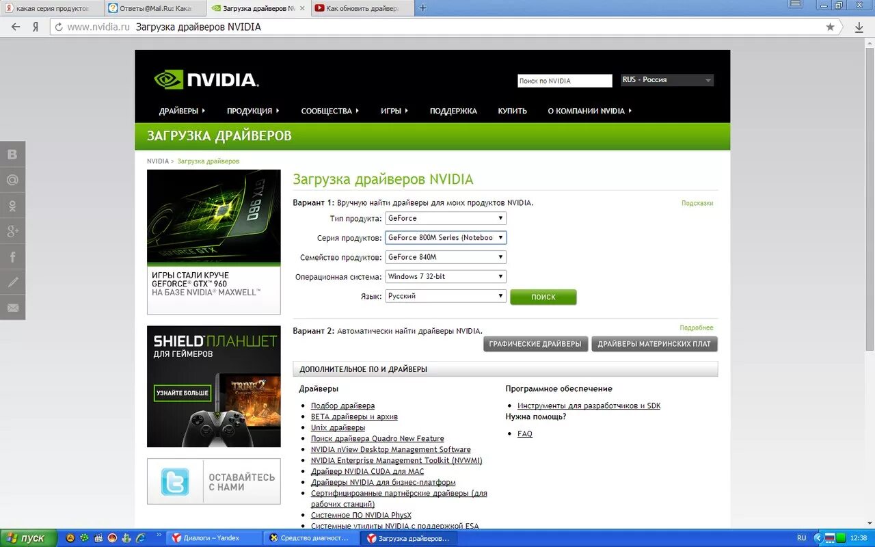Click the Facebook share icon in sidebar
875x547 pixels.
[12, 257]
